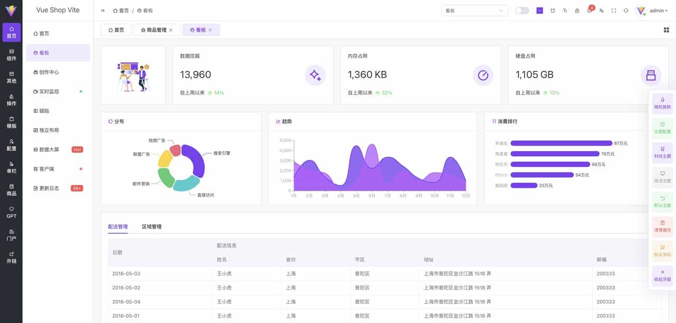Toggle the dark mode switch
676x323 pixels.
click(x=522, y=10)
